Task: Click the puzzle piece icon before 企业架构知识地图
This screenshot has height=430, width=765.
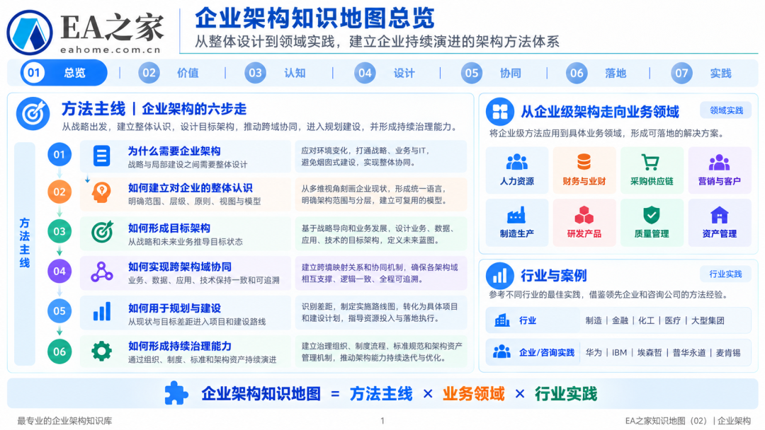Action: (x=176, y=393)
